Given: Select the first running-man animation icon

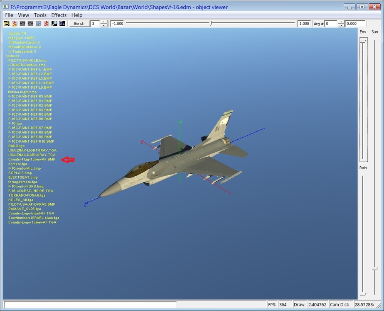Looking at the screenshot, I should [x=15, y=24].
